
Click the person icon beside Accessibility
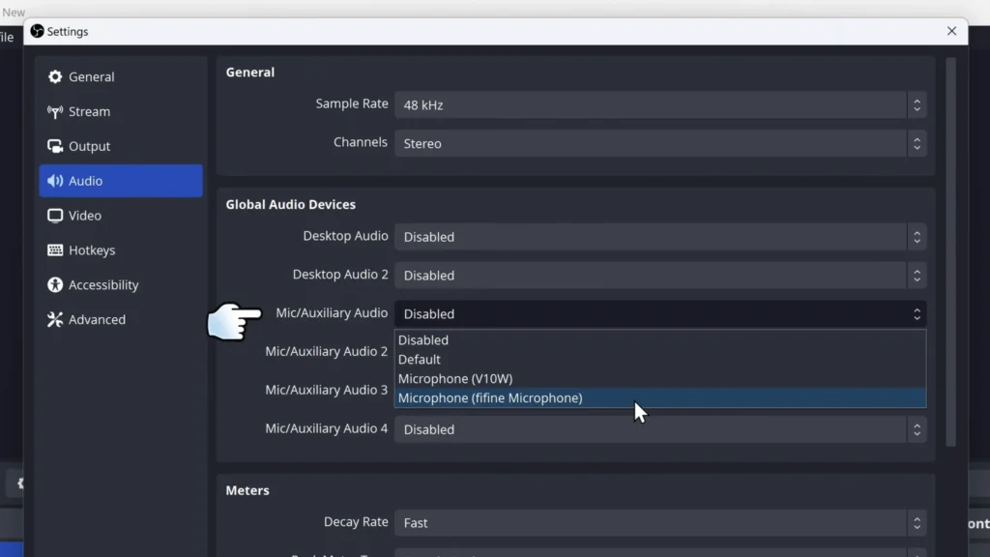(x=55, y=285)
